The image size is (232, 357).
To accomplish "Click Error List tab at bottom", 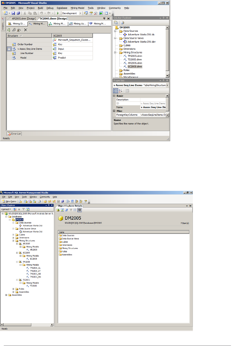I will click(14, 134).
